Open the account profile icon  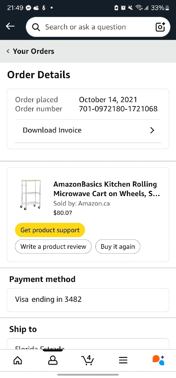pyautogui.click(x=53, y=360)
